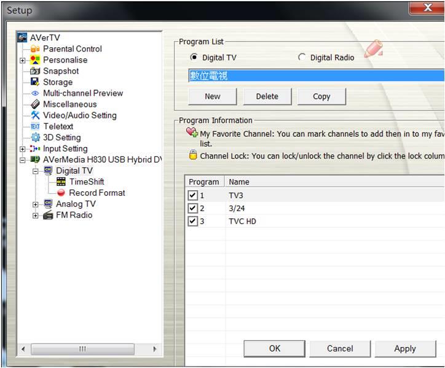Open Snapshot settings page
Image resolution: width=445 pixels, height=368 pixels.
point(61,71)
